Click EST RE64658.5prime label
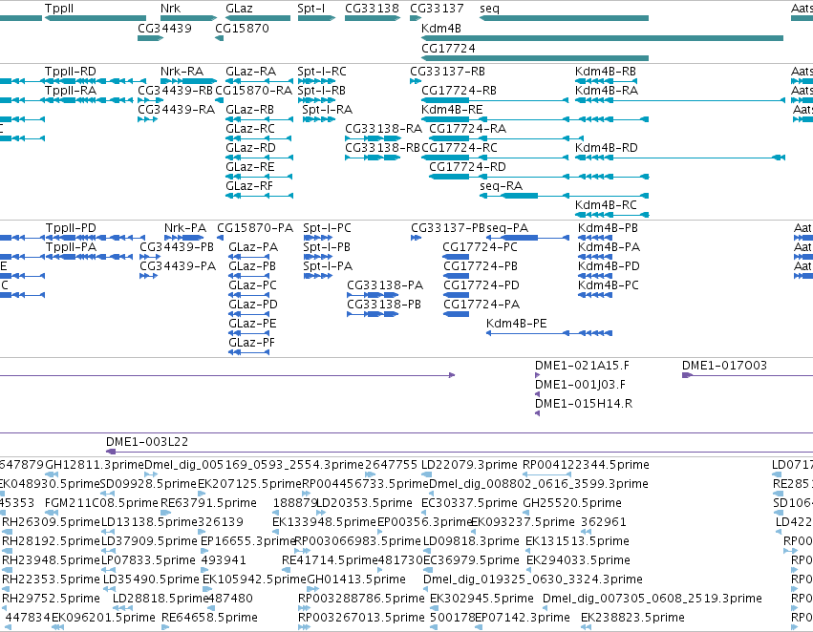The width and height of the screenshot is (813, 632). pos(209,618)
